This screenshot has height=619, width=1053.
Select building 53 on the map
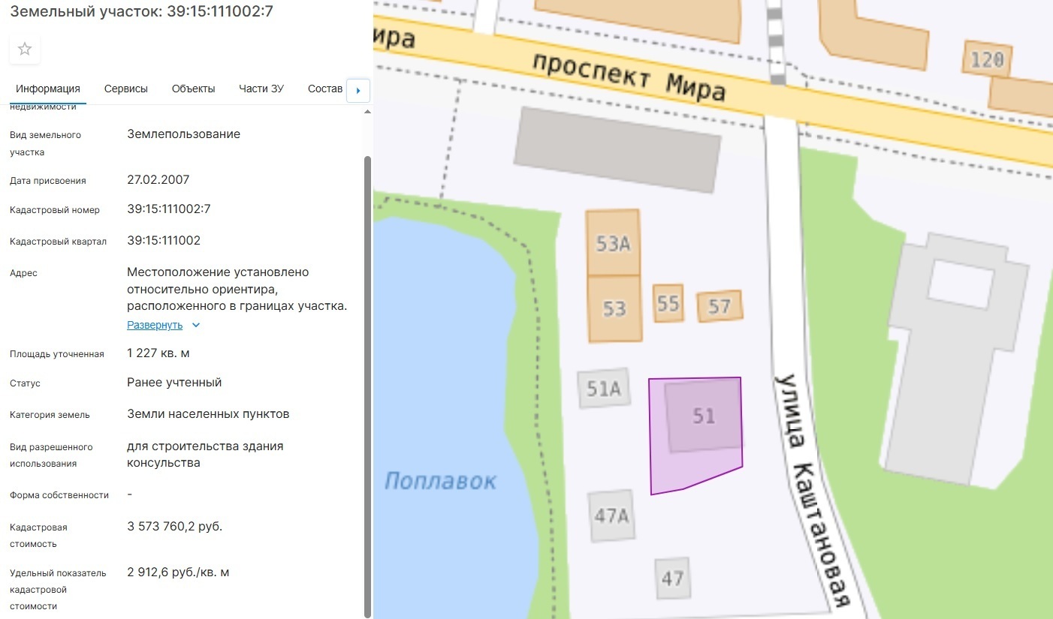(x=614, y=309)
